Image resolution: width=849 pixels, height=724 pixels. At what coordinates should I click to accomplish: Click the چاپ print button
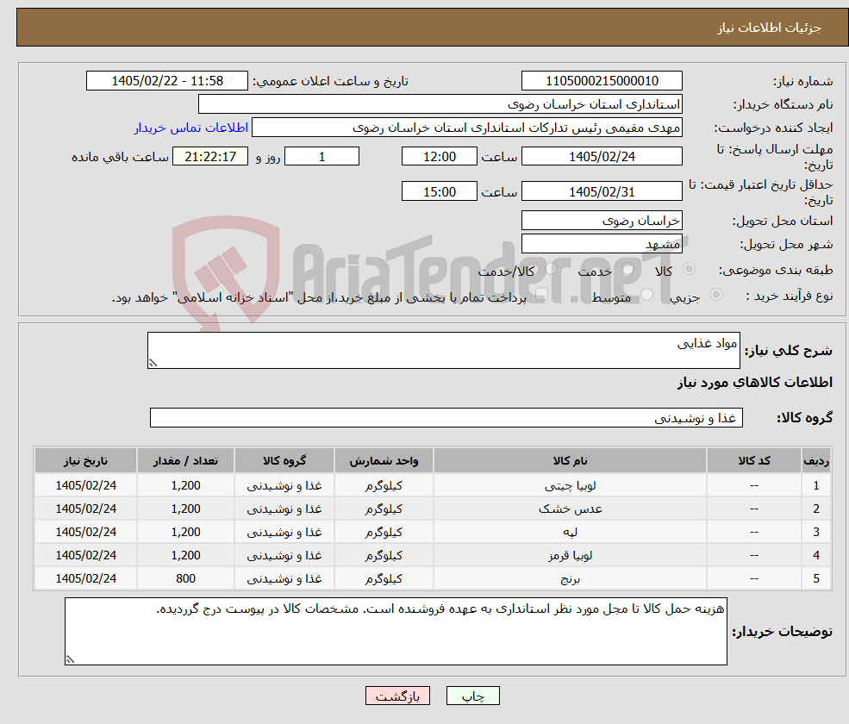tap(472, 696)
